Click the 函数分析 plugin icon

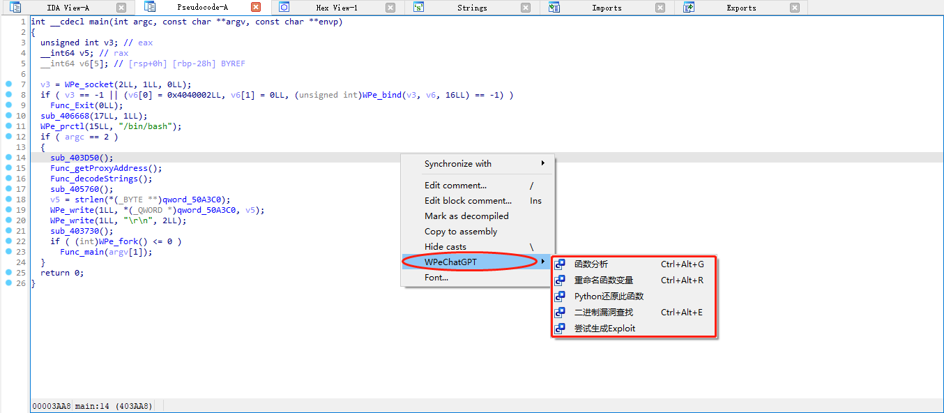pos(560,264)
